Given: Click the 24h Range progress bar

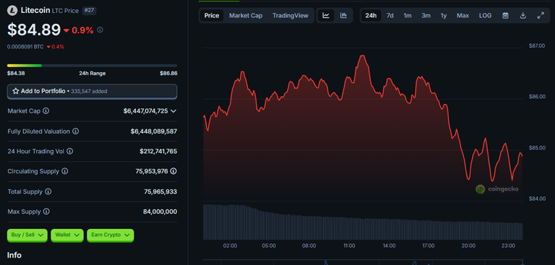Looking at the screenshot, I should [92, 66].
